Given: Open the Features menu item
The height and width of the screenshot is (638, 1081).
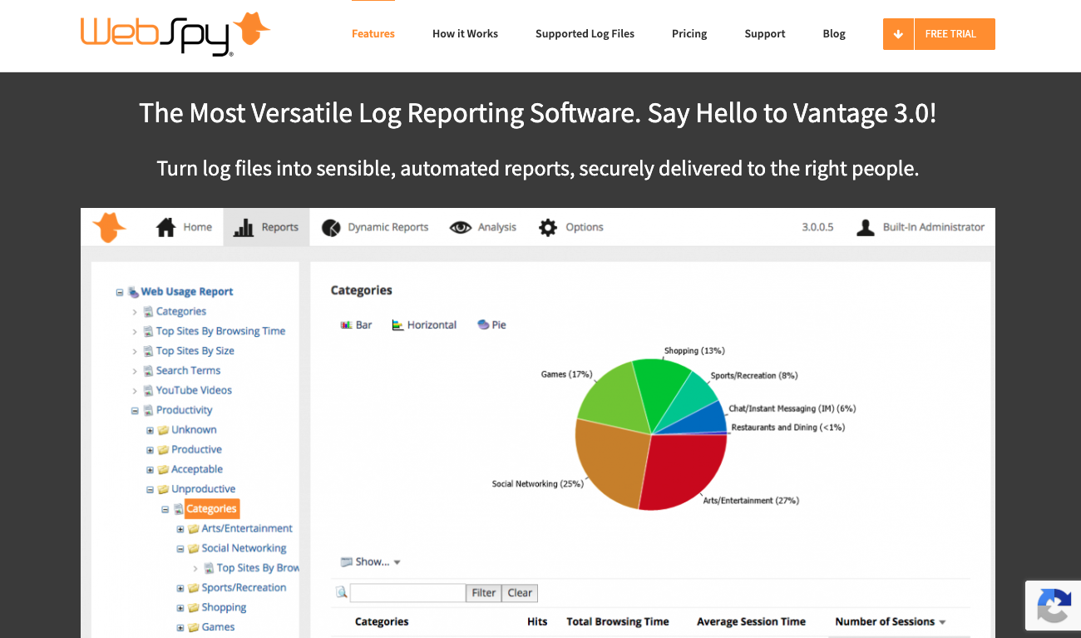Looking at the screenshot, I should click(x=373, y=34).
